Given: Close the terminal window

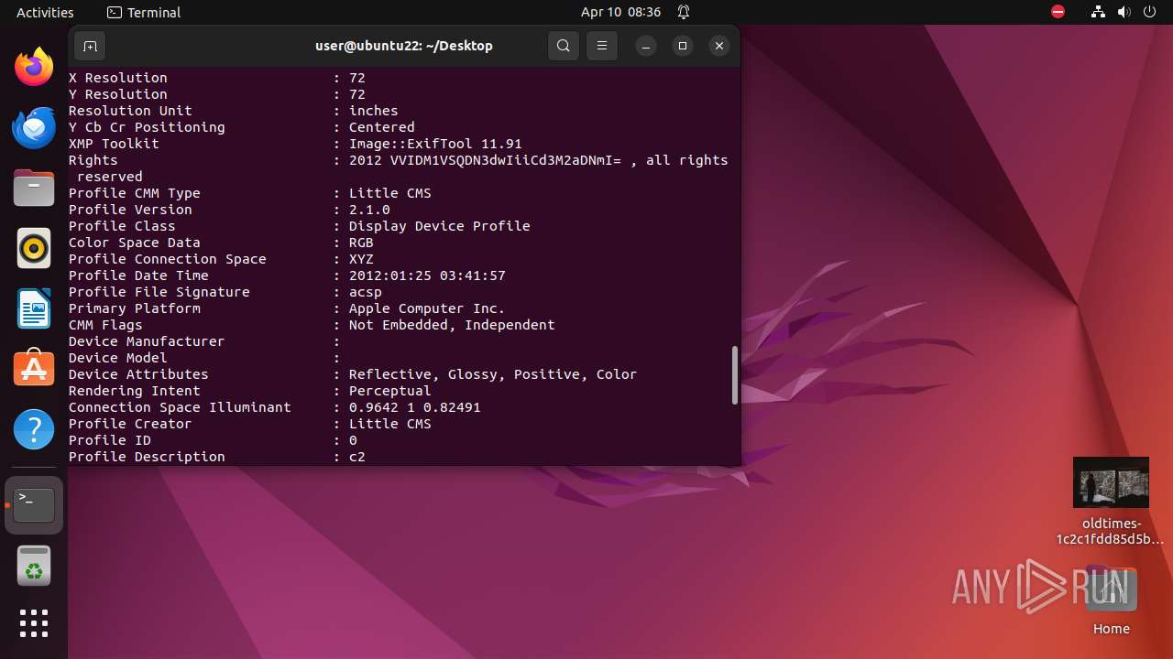Looking at the screenshot, I should click(719, 46).
